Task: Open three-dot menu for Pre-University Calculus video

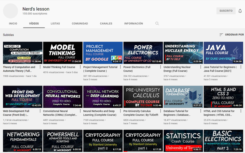Action: click(x=161, y=111)
